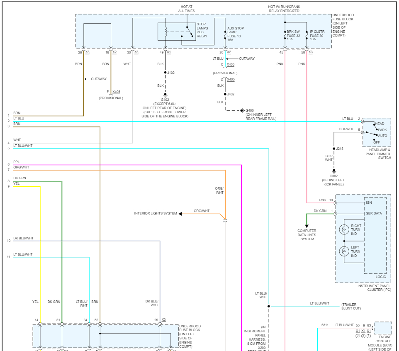Select AUTO position on headlamp switch
This screenshot has width=399, height=351.
pos(382,136)
